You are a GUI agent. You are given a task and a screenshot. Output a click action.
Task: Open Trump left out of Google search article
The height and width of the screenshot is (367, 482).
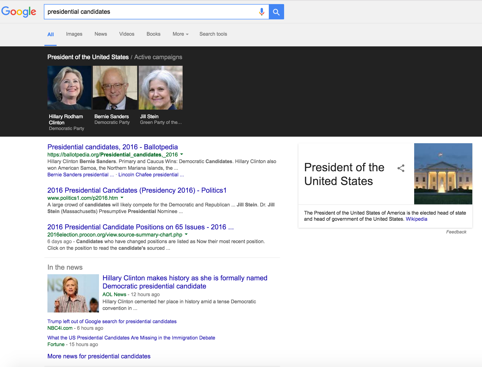tap(112, 321)
